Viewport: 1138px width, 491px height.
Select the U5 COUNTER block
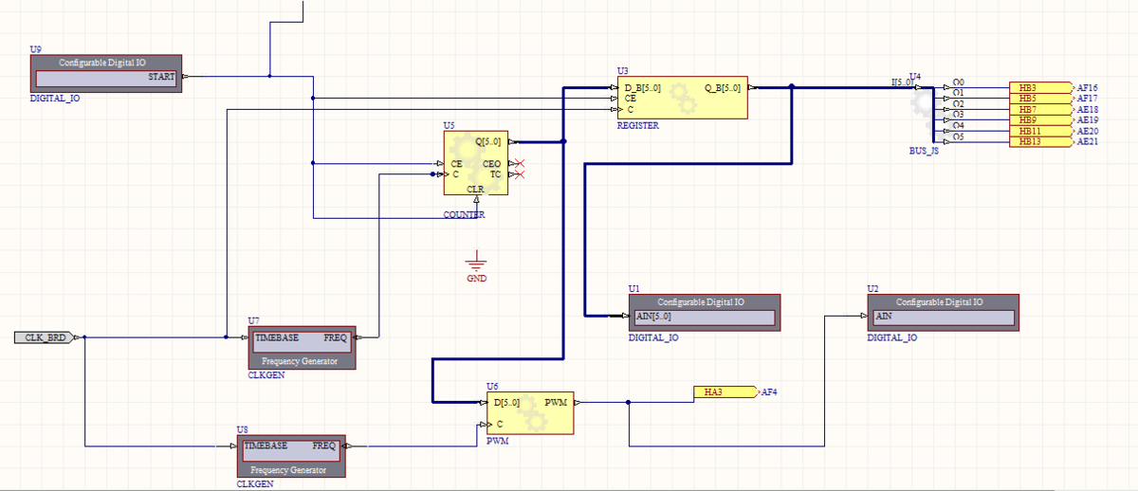(475, 163)
